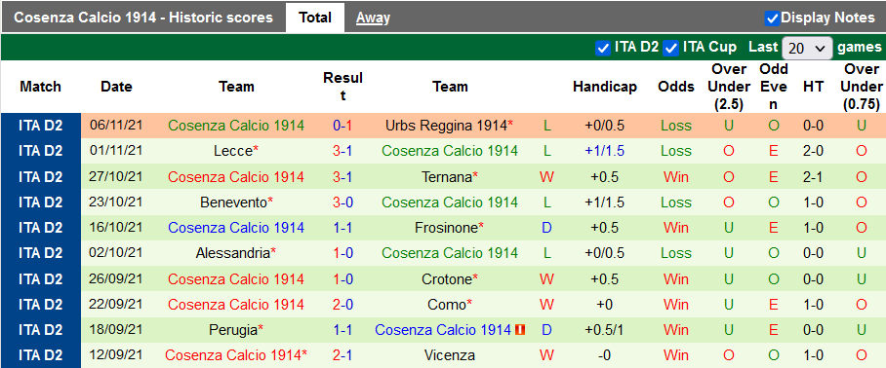Click Cosenza Calcio 1914 in Frosinone row

[x=236, y=228]
